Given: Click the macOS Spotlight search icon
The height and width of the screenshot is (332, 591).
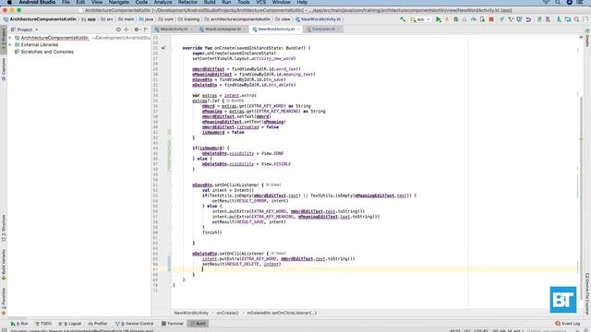Looking at the screenshot, I should pos(558,2).
